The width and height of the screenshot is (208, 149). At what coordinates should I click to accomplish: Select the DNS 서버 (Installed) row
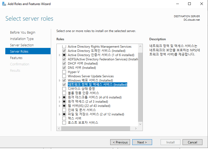(82, 68)
